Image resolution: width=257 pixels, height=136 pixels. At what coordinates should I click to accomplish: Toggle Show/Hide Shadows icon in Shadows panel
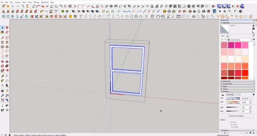pos(222,95)
